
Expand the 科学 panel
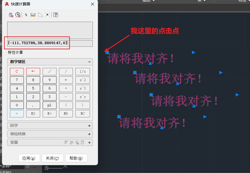pos(89,126)
